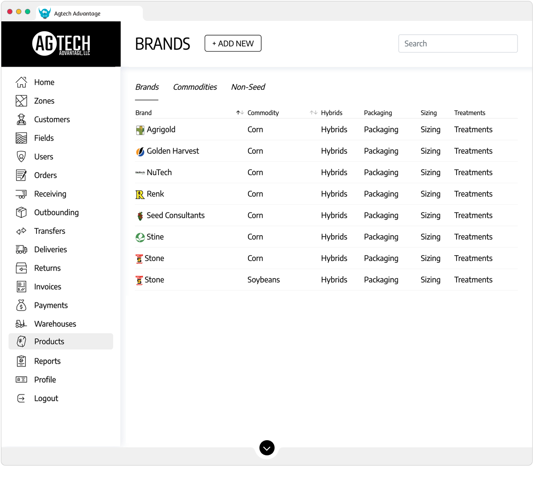Viewport: 534px width, 478px height.
Task: Click the AgTech Advantage header logo
Action: 61,44
